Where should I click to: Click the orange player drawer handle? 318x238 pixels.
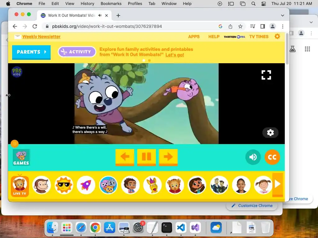pos(15,144)
